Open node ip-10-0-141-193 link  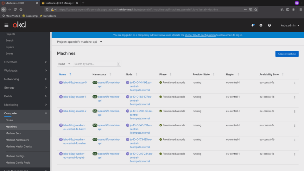141,86
